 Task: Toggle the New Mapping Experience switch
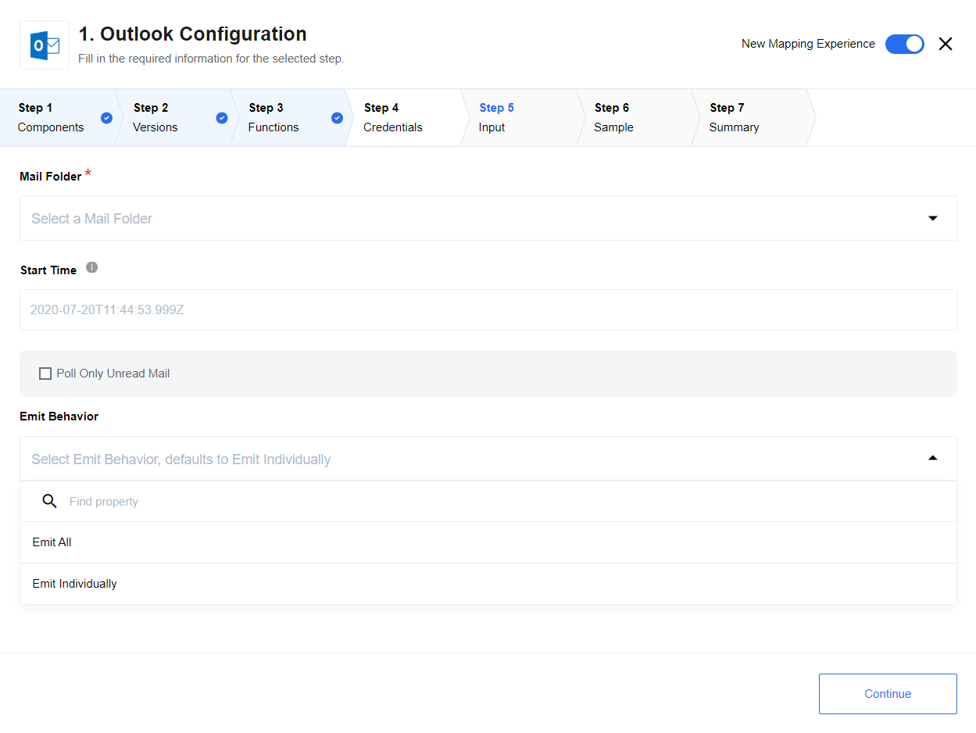click(x=905, y=44)
